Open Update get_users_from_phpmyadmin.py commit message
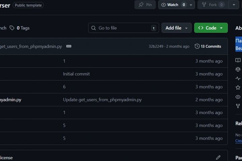242x161 pixels. [102, 100]
